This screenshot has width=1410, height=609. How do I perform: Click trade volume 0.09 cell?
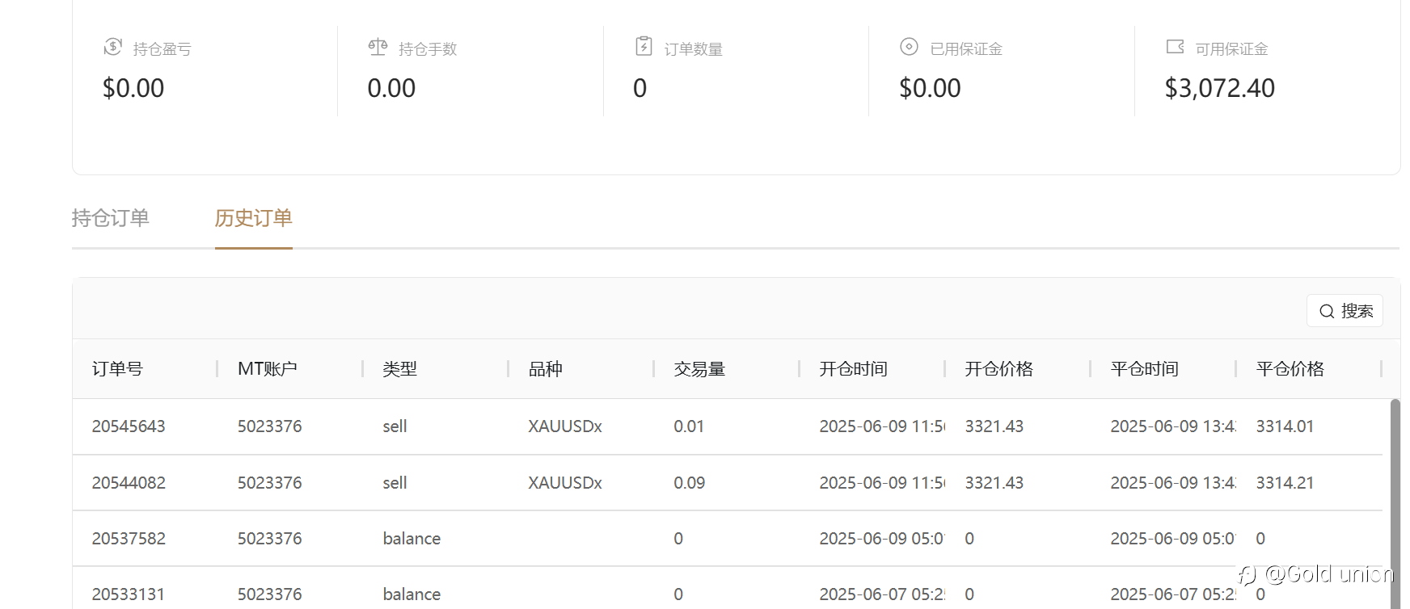[690, 483]
